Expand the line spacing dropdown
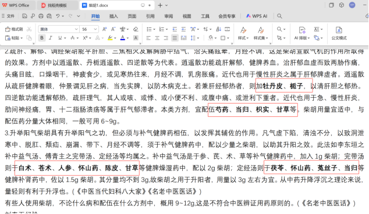Screen dimensions: 369x214 [x=198, y=38]
